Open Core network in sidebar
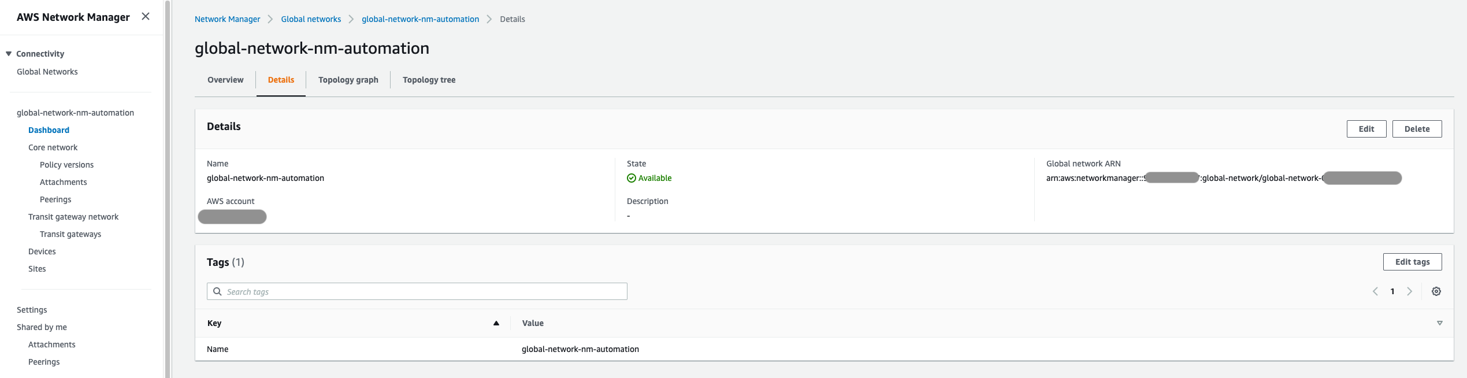Viewport: 1467px width, 378px height. [53, 147]
